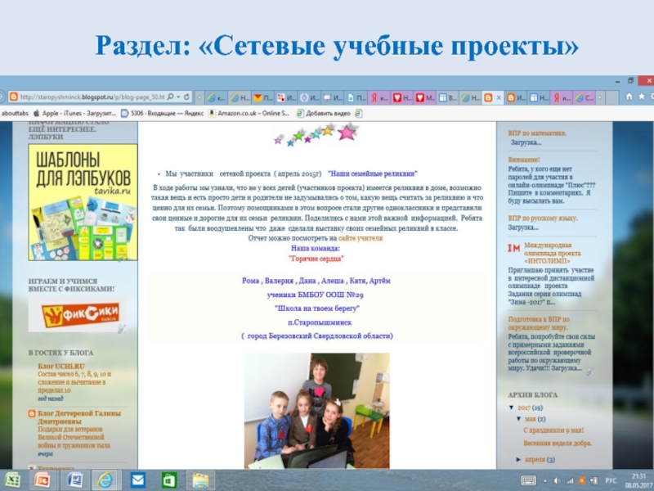Click the network signal tray icon
The image size is (654, 491).
pyautogui.click(x=570, y=481)
